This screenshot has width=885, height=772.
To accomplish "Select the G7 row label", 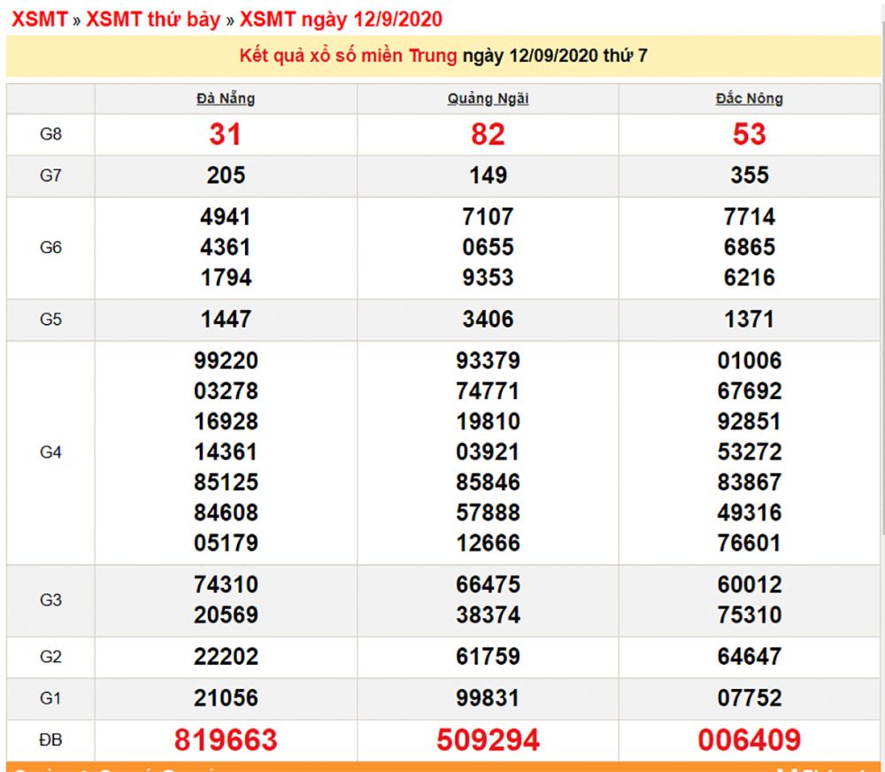I will (x=50, y=174).
